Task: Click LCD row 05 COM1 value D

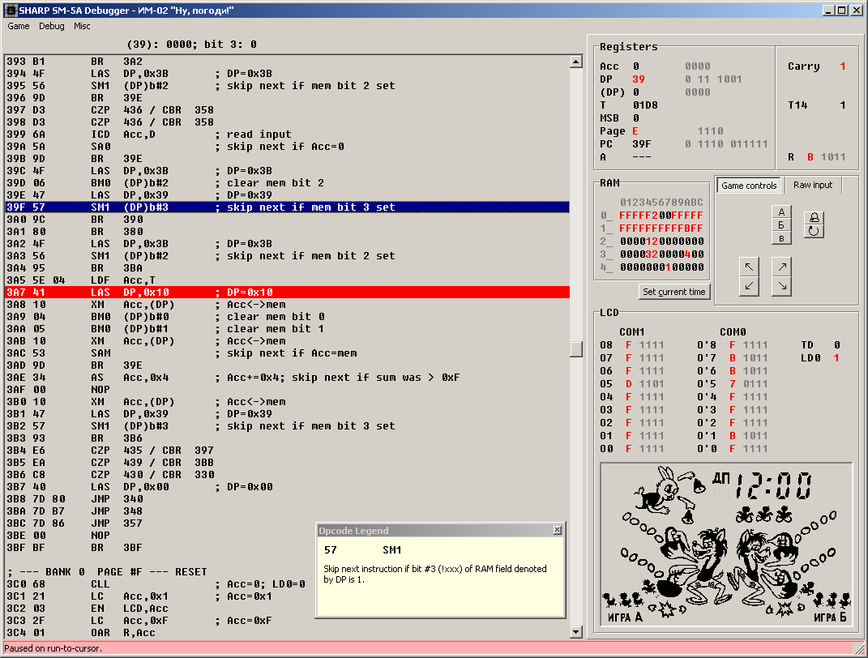Action: click(x=629, y=384)
